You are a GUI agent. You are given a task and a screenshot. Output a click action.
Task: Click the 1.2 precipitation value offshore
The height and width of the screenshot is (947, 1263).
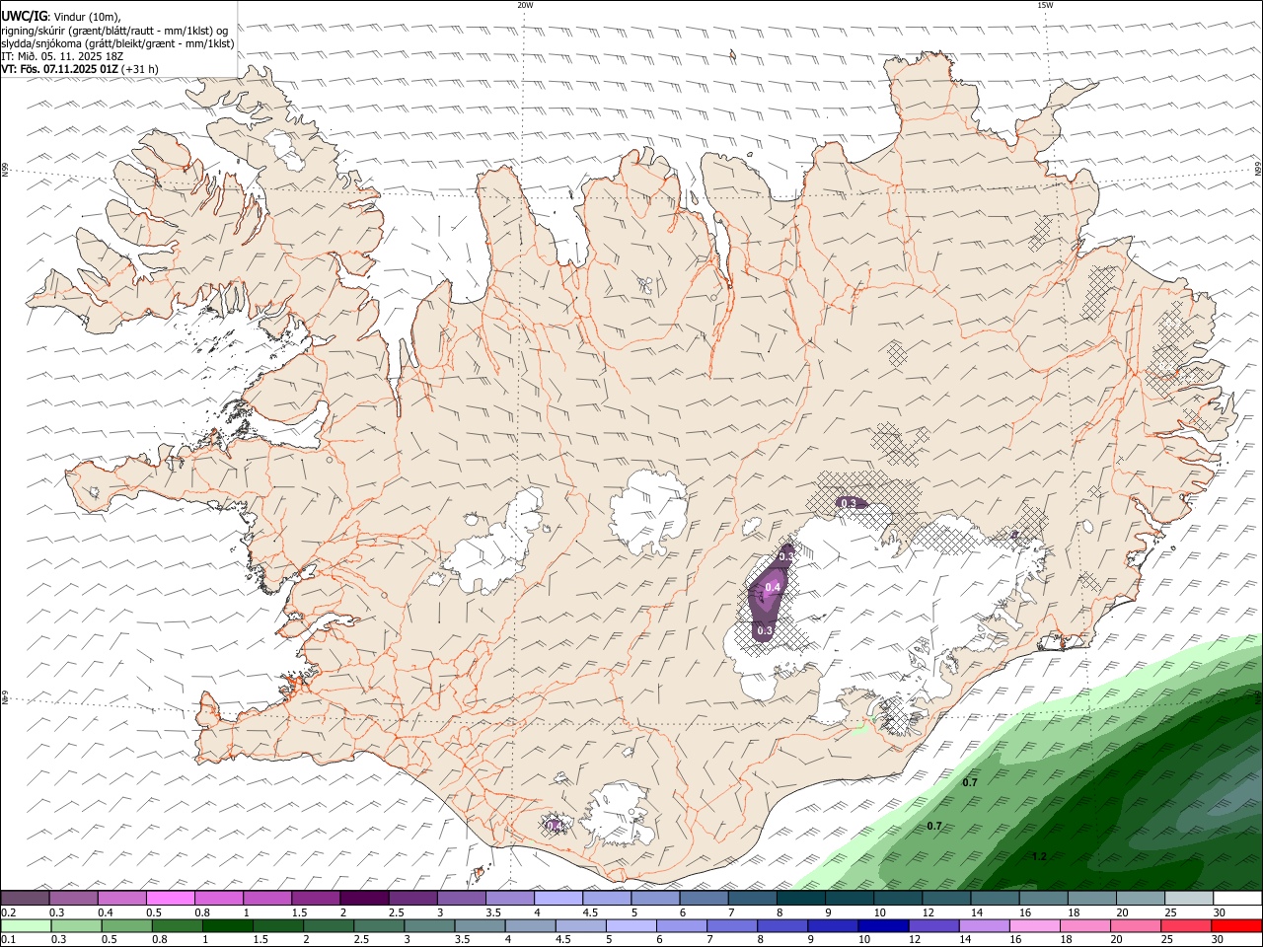(x=1038, y=856)
